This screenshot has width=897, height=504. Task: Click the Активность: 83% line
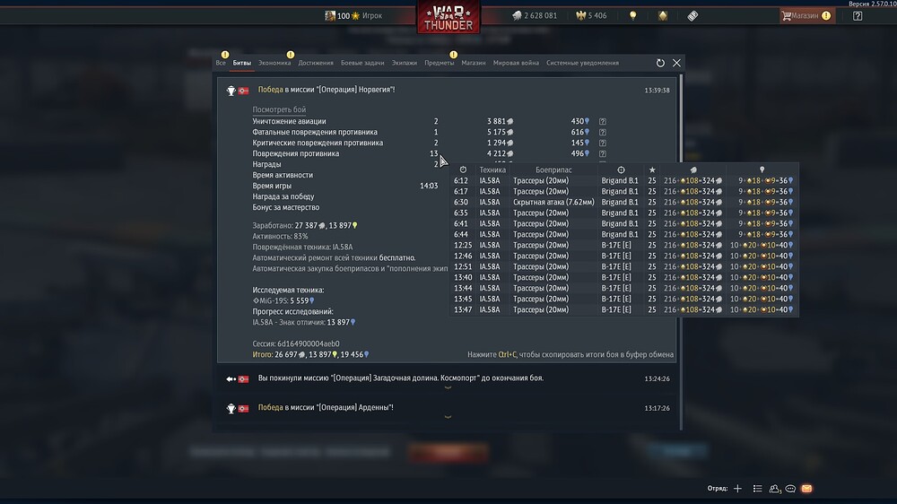[x=280, y=236]
